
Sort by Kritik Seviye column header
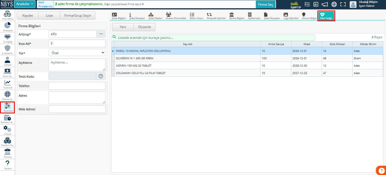pyautogui.click(x=276, y=44)
